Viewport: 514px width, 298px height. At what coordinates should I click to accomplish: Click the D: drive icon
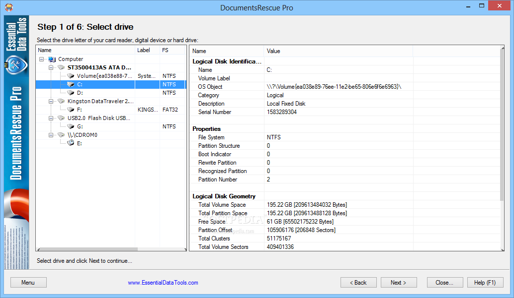click(x=71, y=93)
